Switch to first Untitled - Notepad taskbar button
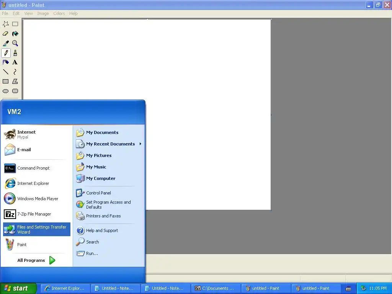The height and width of the screenshot is (294, 392). tap(115, 288)
